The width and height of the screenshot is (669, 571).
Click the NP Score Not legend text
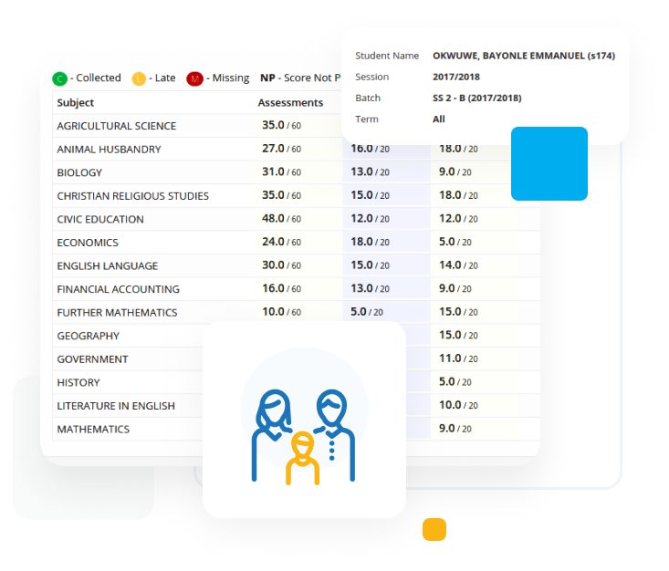pos(301,78)
